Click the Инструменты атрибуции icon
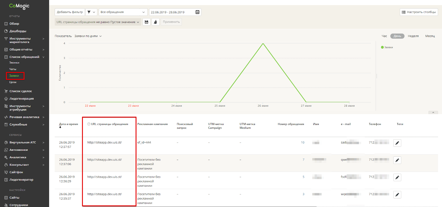442x207 pixels. click(x=6, y=106)
